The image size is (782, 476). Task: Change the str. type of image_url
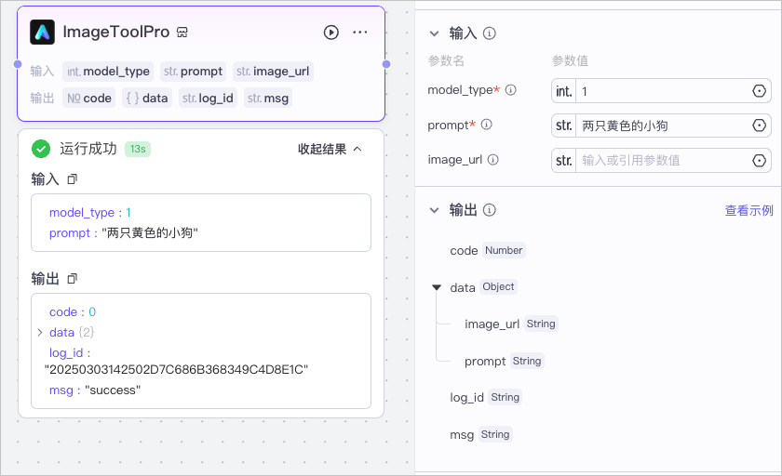pos(563,160)
